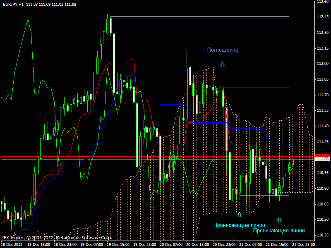Click the 112.60 price axis label

(322, 2)
